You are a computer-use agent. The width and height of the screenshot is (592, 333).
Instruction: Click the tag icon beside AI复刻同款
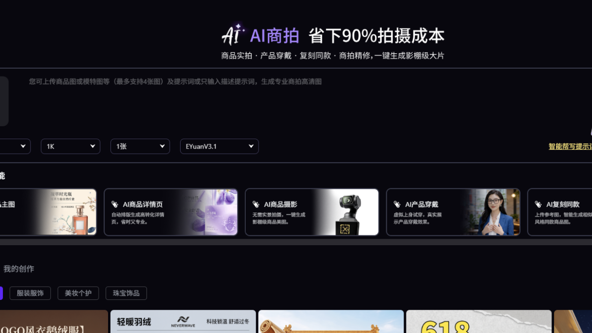(x=538, y=204)
